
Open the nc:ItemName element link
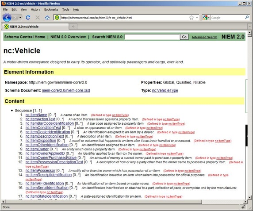[36, 115]
